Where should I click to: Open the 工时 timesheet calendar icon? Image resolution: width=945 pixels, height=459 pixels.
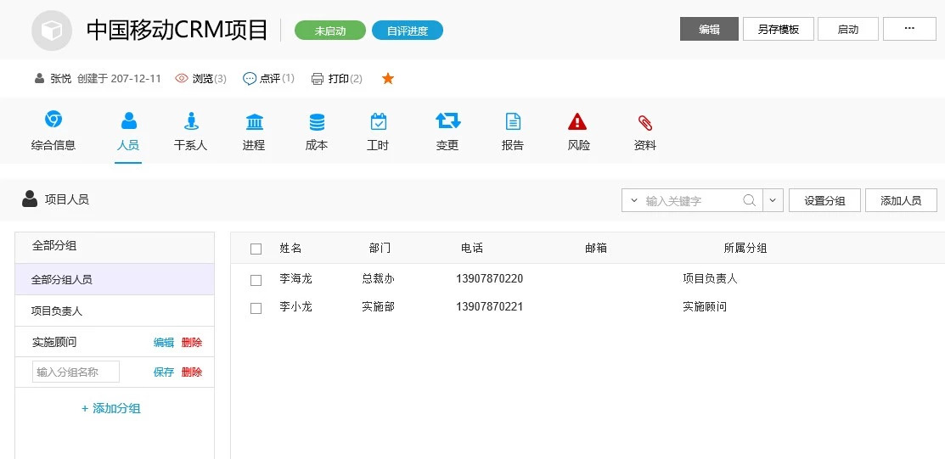coord(379,120)
